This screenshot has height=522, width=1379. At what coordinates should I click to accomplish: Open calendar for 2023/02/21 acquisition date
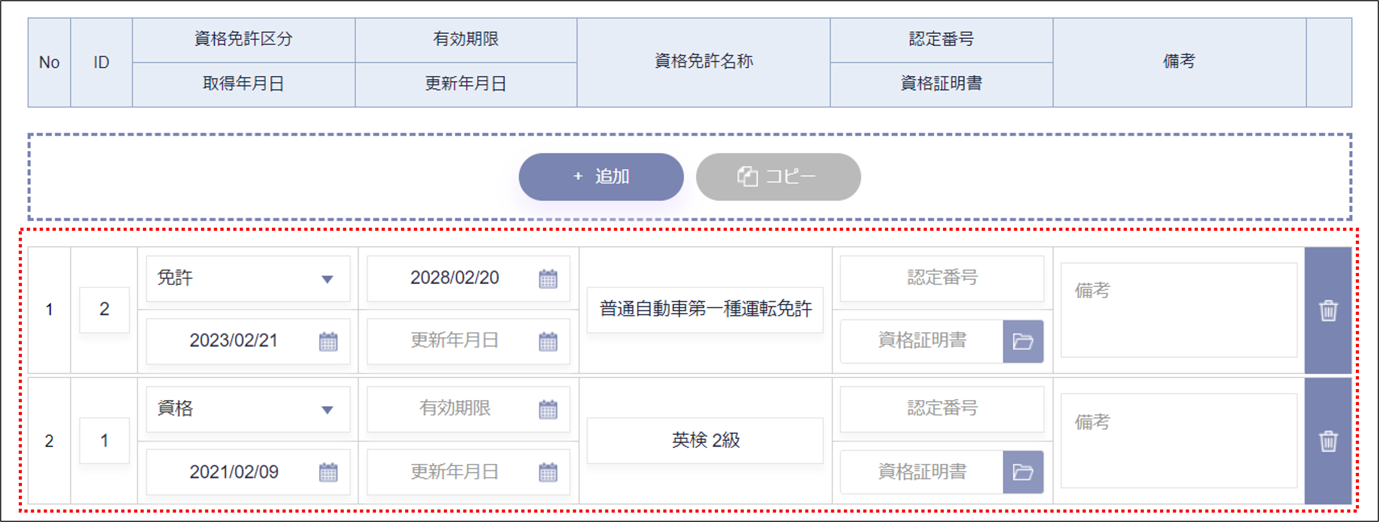(x=328, y=341)
